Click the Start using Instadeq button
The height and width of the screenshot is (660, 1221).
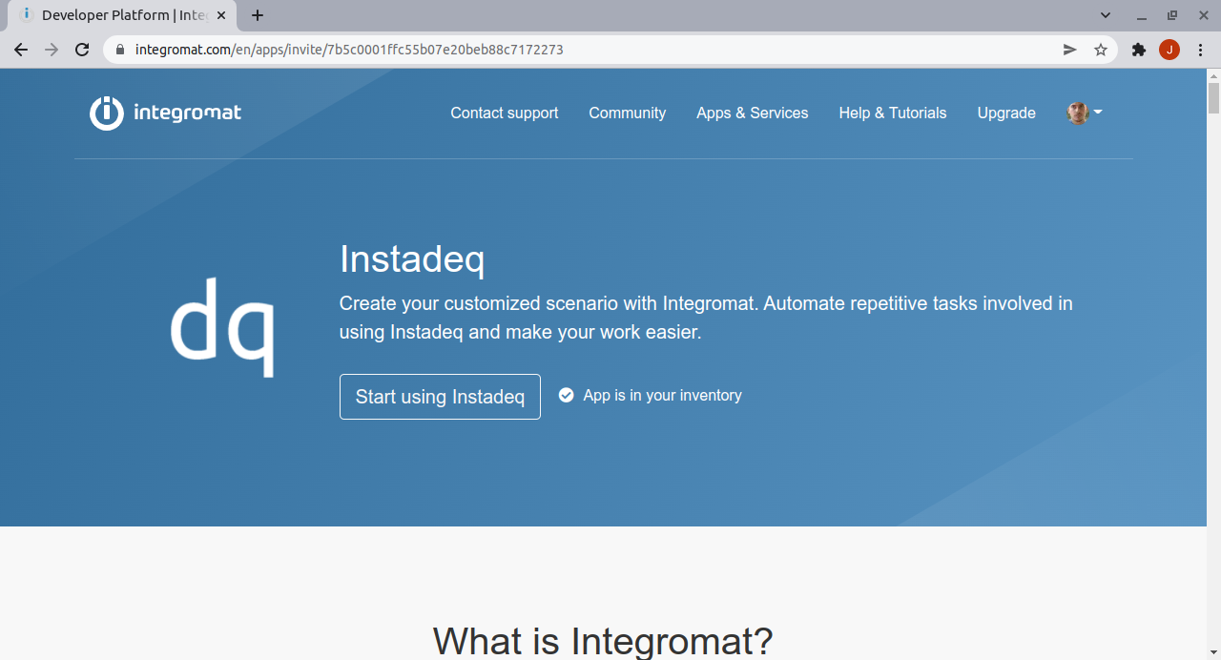click(440, 397)
